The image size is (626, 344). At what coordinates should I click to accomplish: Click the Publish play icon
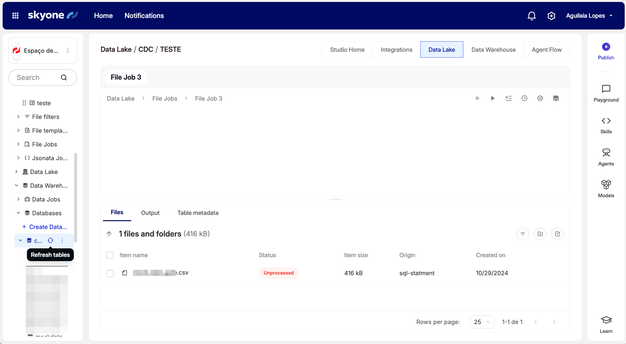pos(606,47)
